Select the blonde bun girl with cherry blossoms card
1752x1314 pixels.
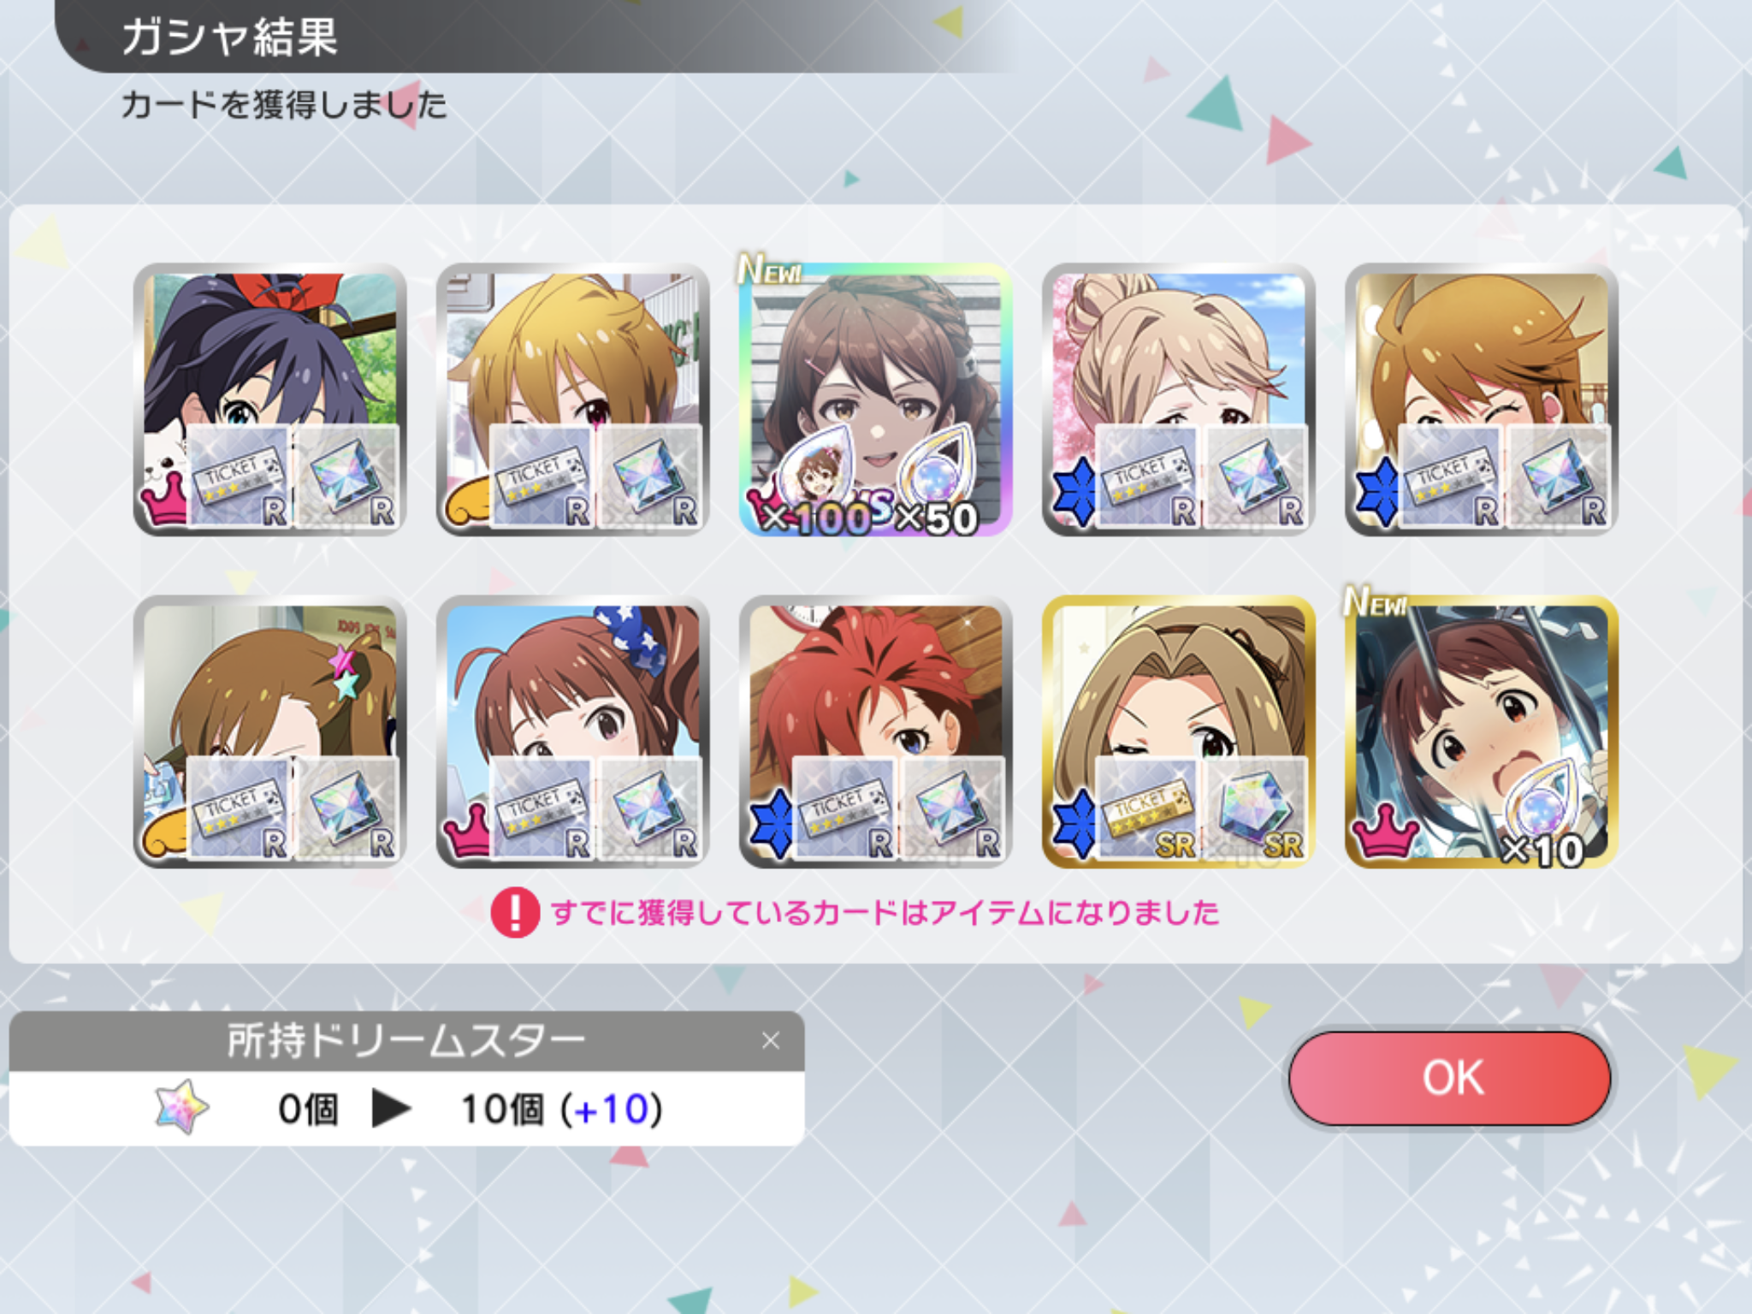(1178, 400)
